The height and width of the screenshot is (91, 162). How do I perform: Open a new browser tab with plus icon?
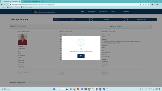tap(43, 2)
